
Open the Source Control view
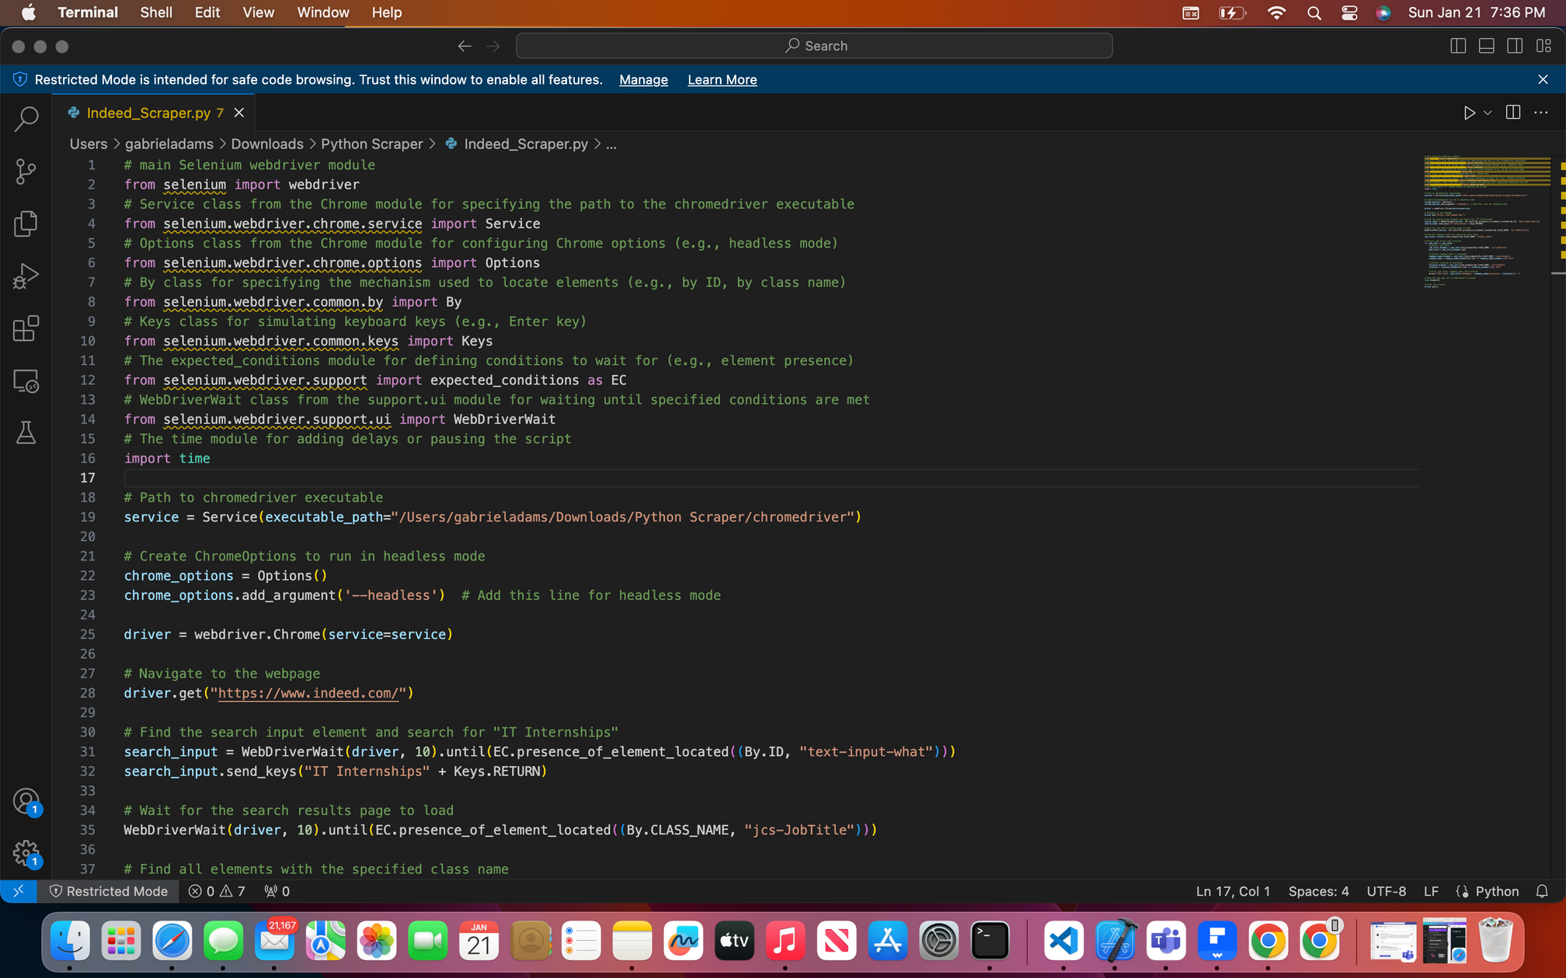(26, 172)
